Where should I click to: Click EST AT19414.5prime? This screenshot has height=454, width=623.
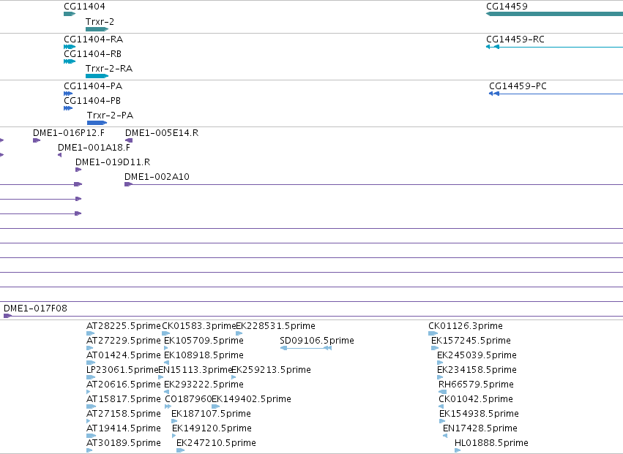coord(124,429)
